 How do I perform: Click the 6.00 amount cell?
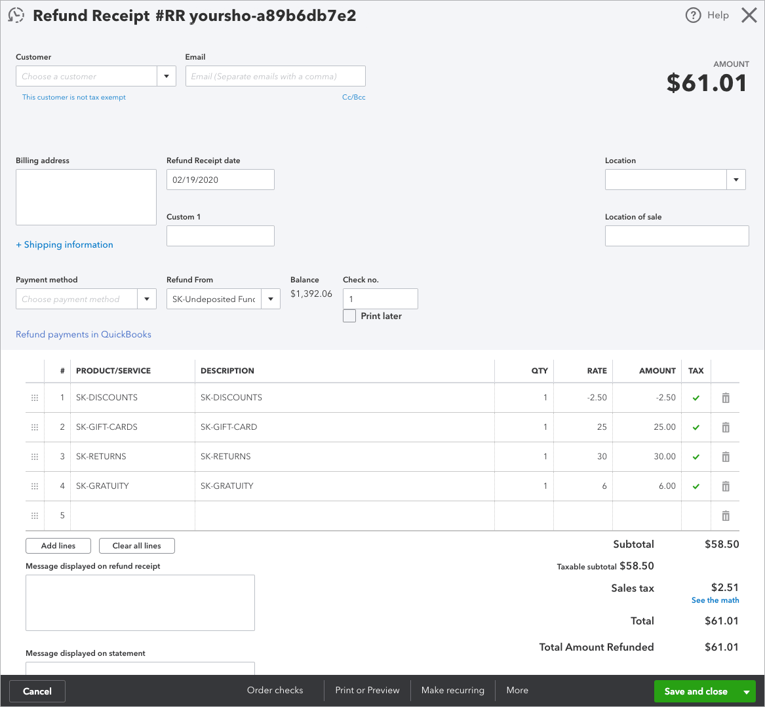coord(647,486)
